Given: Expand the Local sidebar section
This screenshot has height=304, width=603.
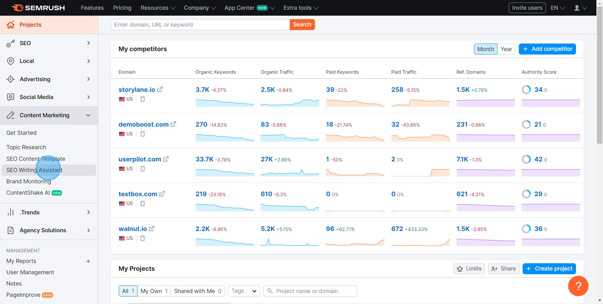Looking at the screenshot, I should point(89,61).
